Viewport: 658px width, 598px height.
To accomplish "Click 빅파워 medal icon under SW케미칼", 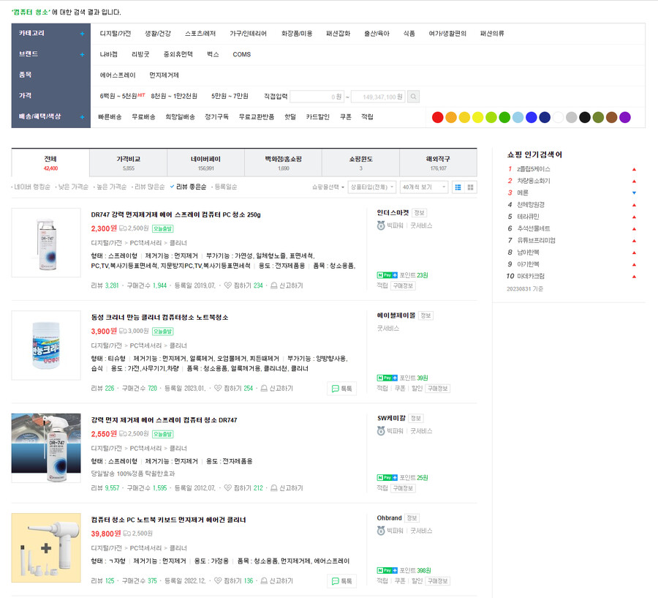I will click(x=381, y=430).
